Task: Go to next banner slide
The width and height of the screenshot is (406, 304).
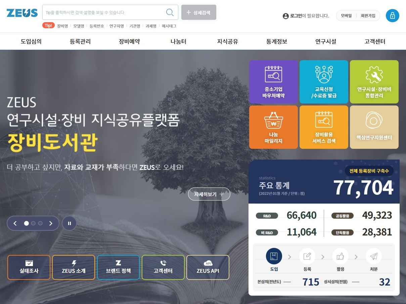Action: click(x=51, y=223)
